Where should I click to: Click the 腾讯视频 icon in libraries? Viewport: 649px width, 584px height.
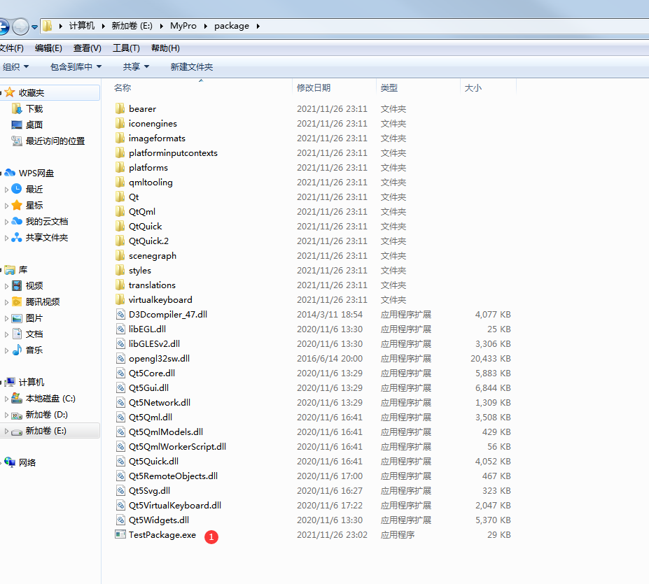(17, 301)
